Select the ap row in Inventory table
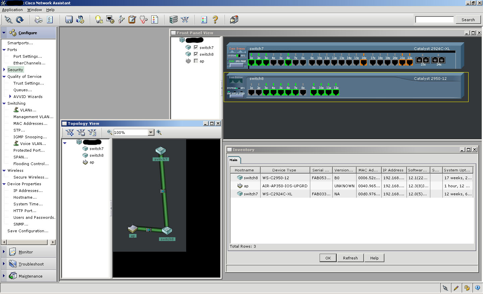This screenshot has width=483, height=294. [x=352, y=186]
